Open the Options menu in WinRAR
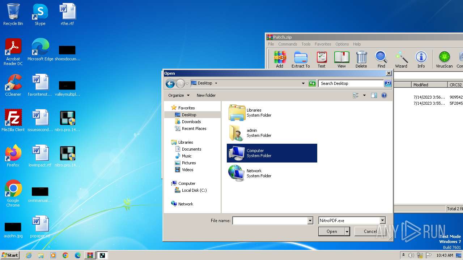Screen dimensions: 463x260 [x=342, y=44]
